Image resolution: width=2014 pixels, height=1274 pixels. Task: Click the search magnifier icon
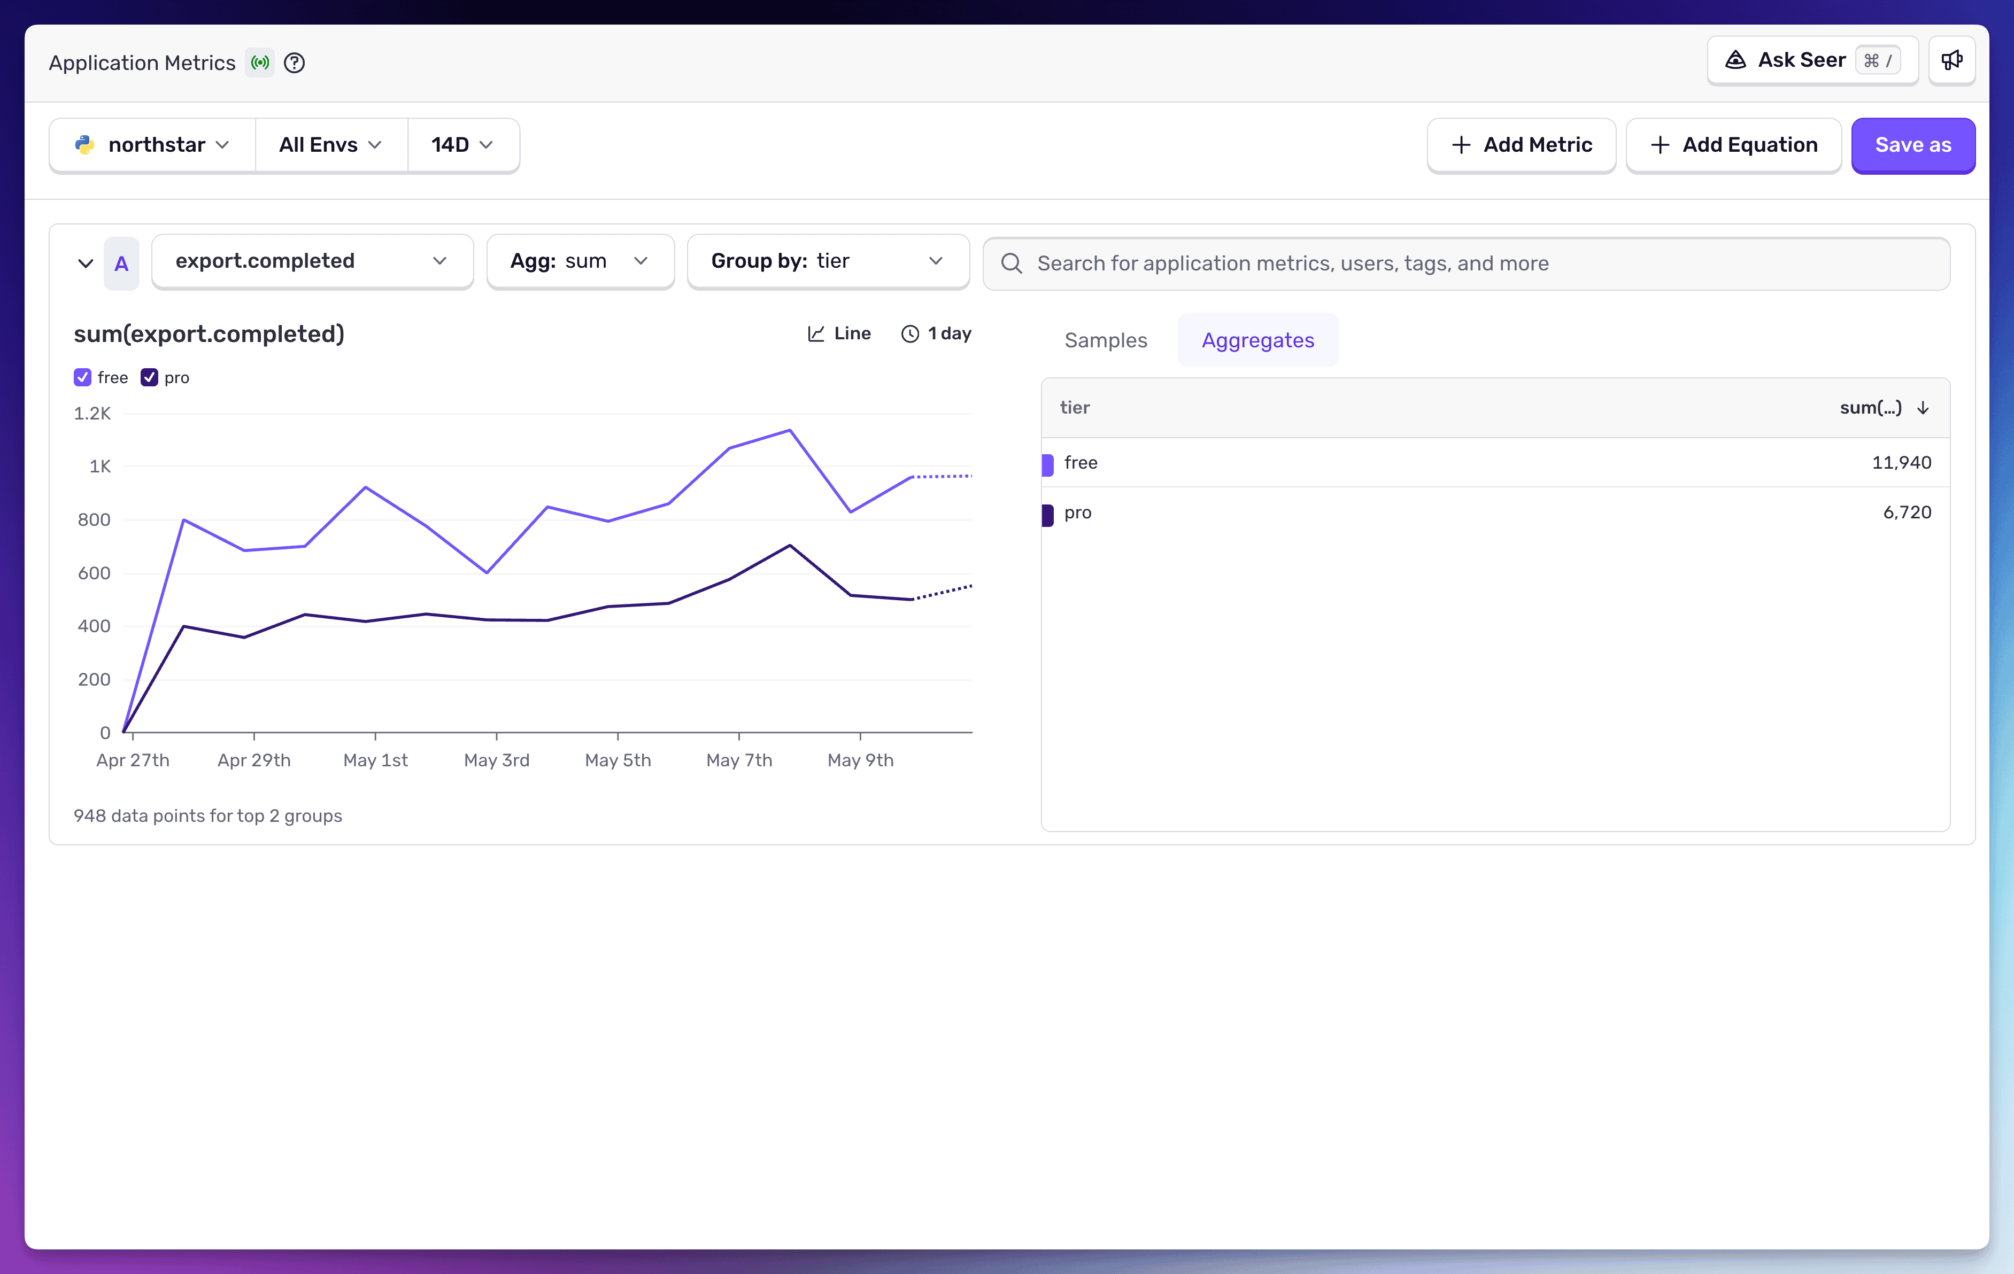tap(1011, 263)
